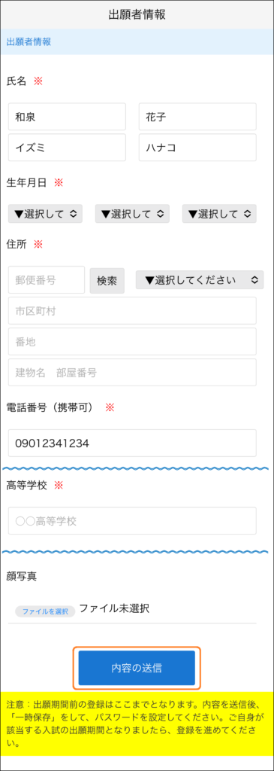Viewport: 274px width, 771px height.
Task: Click the phone number field 09012341234
Action: tap(132, 443)
